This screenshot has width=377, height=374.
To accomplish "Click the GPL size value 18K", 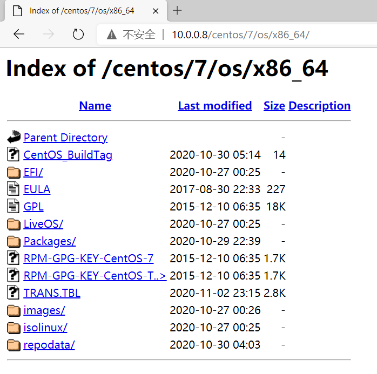I will (x=276, y=207).
